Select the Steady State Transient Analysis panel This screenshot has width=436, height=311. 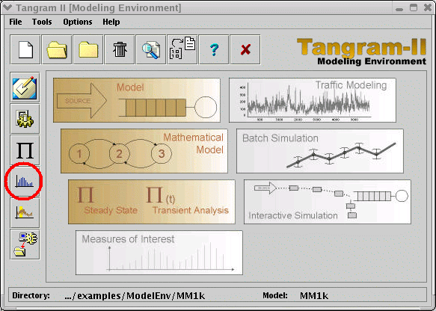(152, 202)
